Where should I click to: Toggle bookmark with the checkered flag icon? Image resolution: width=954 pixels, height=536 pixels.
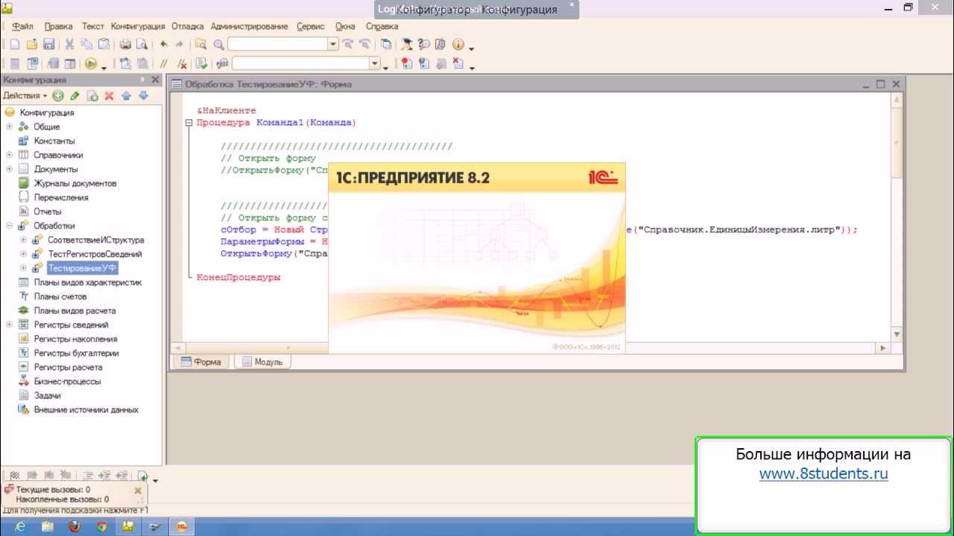pyautogui.click(x=14, y=475)
